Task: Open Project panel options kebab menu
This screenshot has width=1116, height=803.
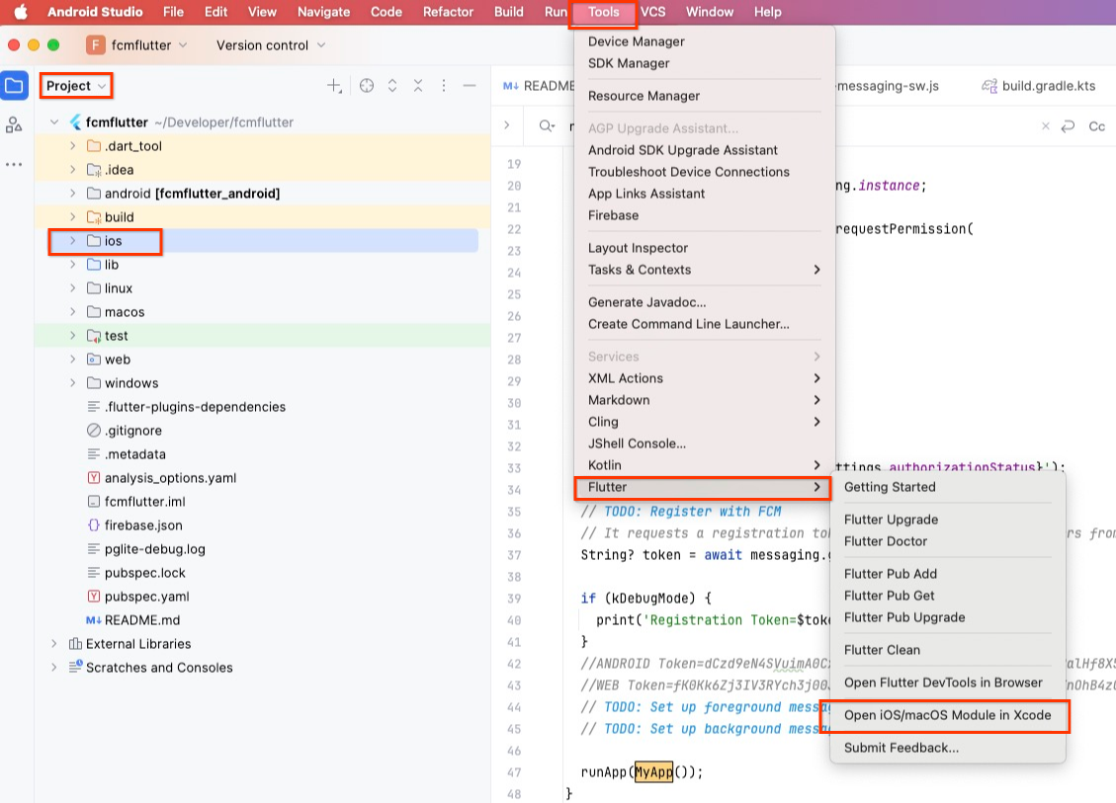Action: click(444, 86)
